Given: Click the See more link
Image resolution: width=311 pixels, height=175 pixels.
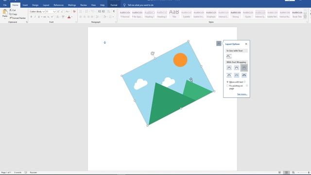Looking at the screenshot, I should point(242,94).
